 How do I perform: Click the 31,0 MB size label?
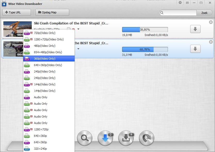[x=127, y=55]
